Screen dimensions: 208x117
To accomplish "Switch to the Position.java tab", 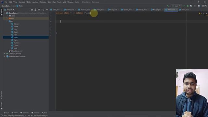I will point(85,10).
